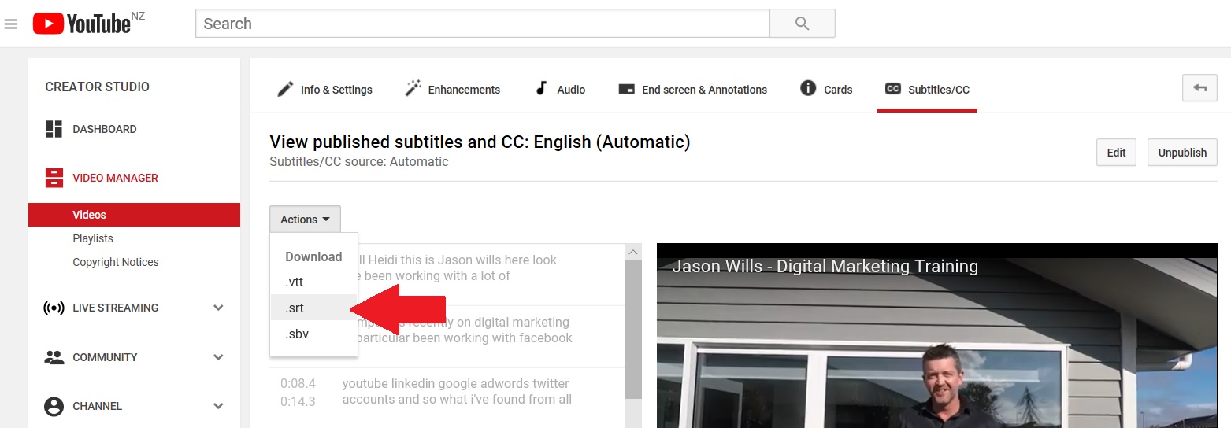Click the magic wand Enhancements icon
The width and height of the screenshot is (1231, 428).
tap(413, 89)
